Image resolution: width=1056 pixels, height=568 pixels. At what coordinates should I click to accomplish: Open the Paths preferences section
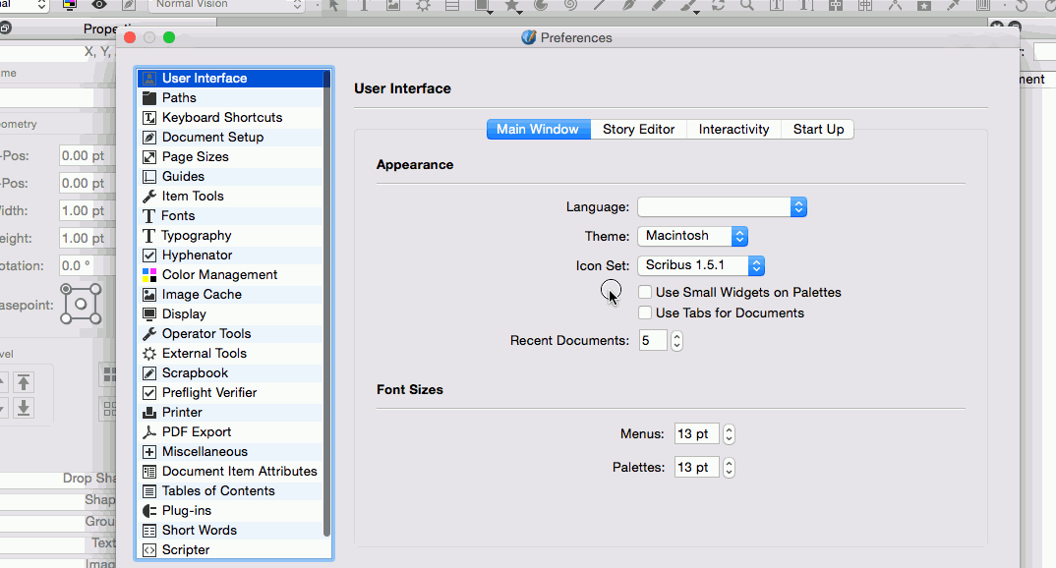179,97
